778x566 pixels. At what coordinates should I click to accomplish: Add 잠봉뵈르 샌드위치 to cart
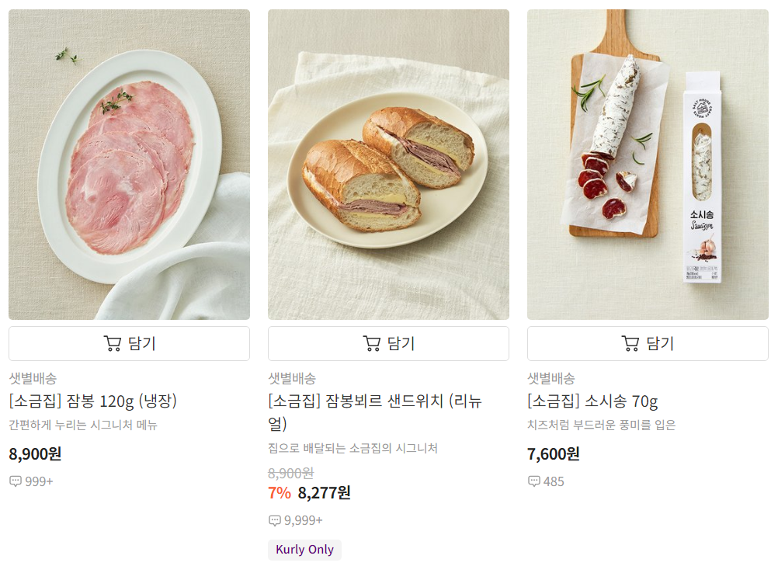point(388,343)
